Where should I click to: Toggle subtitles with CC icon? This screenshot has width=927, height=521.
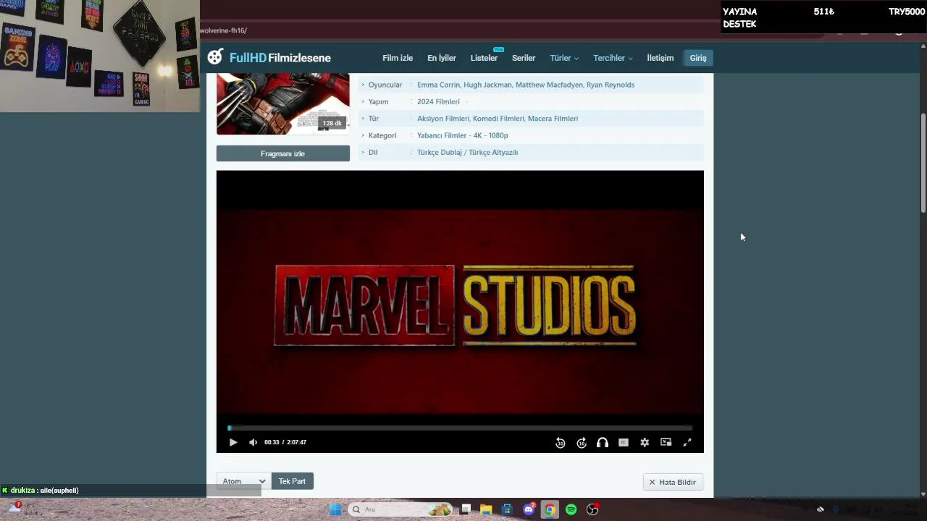624,442
